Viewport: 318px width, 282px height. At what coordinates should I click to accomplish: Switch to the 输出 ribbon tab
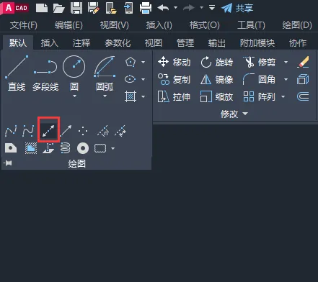tap(217, 43)
